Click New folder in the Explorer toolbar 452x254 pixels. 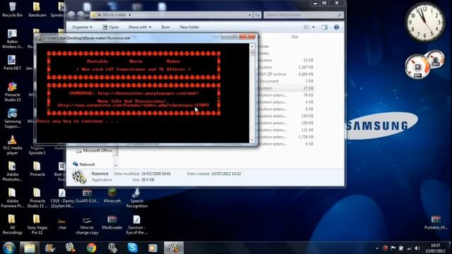click(x=189, y=27)
